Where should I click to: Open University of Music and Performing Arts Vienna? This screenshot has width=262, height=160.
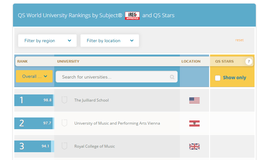tap(117, 123)
